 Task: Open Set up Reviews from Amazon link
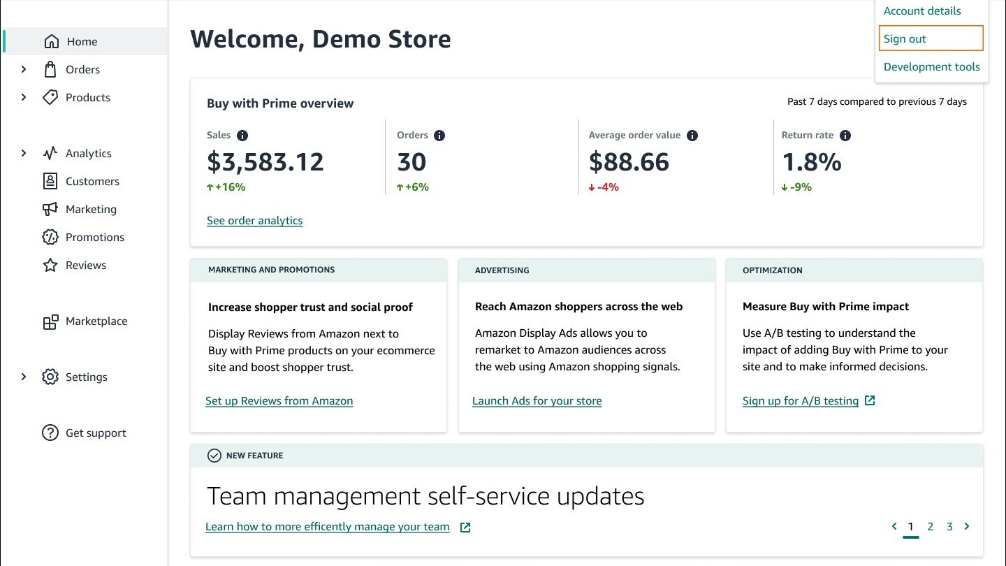click(279, 400)
